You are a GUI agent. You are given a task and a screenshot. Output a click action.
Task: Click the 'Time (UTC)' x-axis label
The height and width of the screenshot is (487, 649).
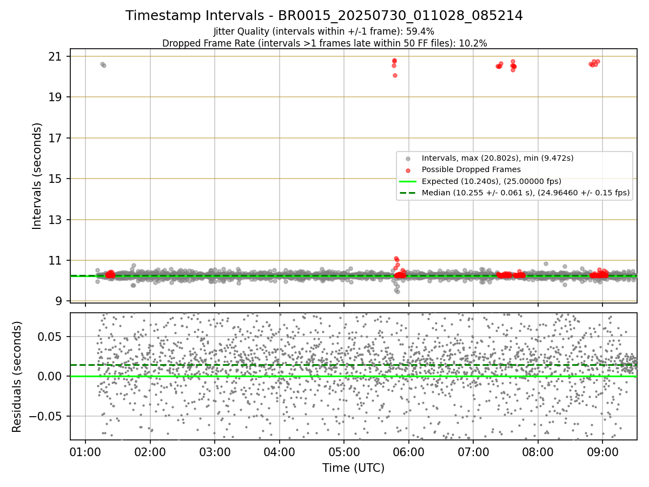pyautogui.click(x=353, y=468)
